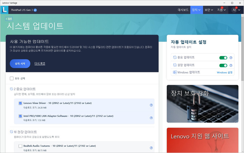
Task: Click the Windows logo beside Windows 업데이트
Action: coord(175,72)
